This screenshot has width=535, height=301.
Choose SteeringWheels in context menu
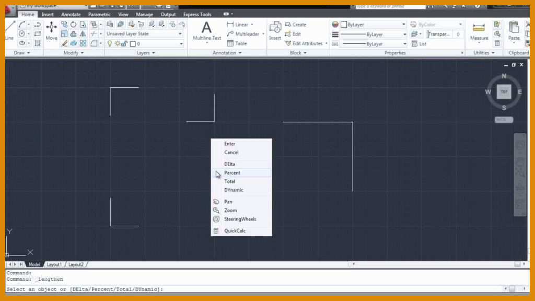pyautogui.click(x=241, y=219)
